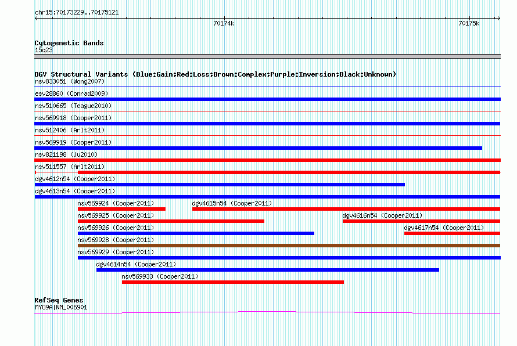Open variant nsv833051 (Wong2007) label

(70, 81)
